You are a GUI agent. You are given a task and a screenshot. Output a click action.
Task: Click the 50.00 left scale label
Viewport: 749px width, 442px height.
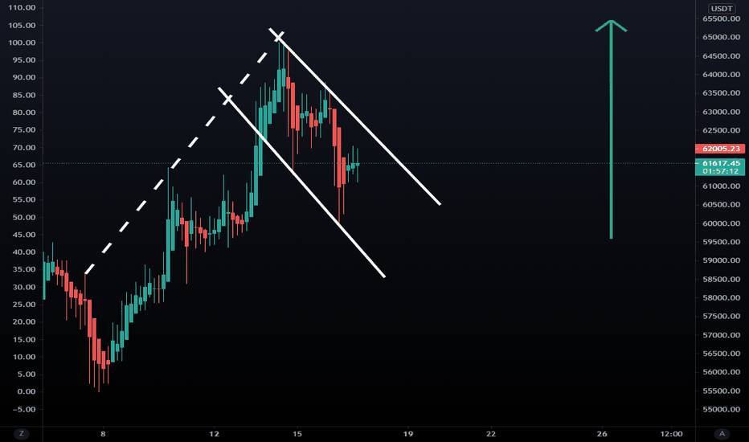pyautogui.click(x=24, y=217)
